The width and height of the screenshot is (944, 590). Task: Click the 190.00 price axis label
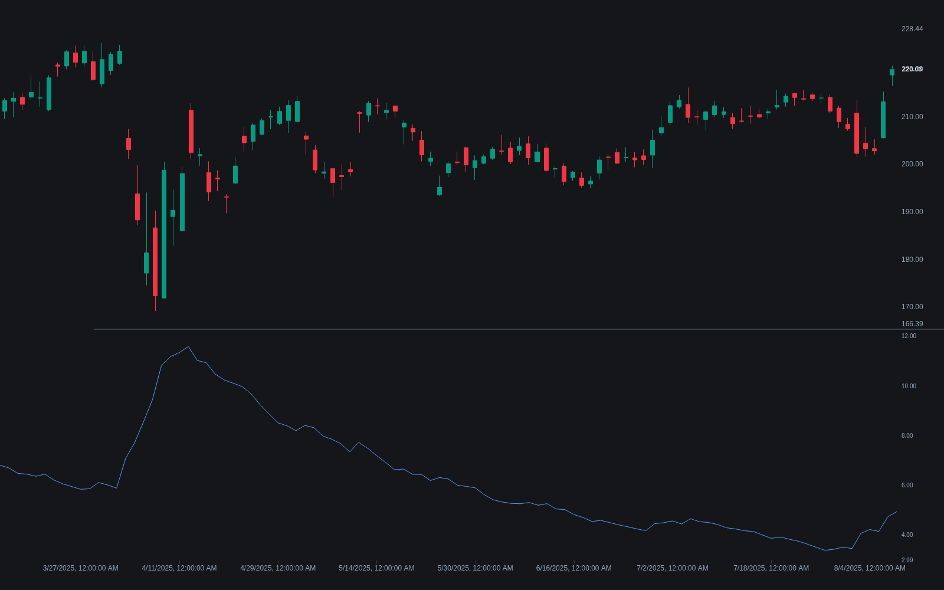click(x=912, y=212)
